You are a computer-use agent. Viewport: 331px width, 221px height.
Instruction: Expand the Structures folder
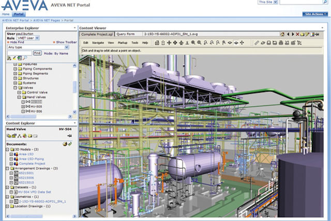(15, 78)
